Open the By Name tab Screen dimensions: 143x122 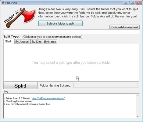click(50, 42)
